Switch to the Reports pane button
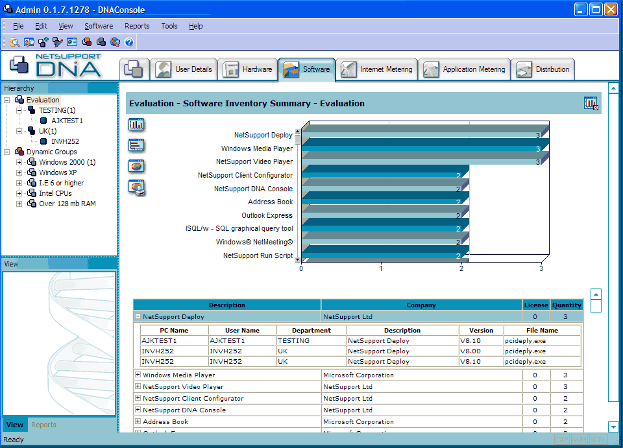The height and width of the screenshot is (448, 623). tap(43, 425)
